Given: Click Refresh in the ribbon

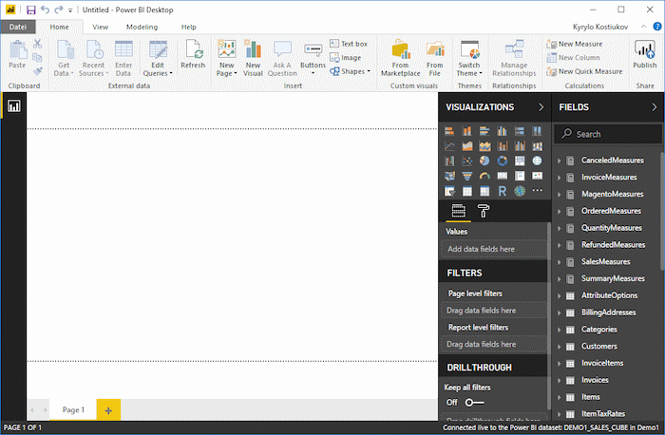Looking at the screenshot, I should pyautogui.click(x=193, y=54).
